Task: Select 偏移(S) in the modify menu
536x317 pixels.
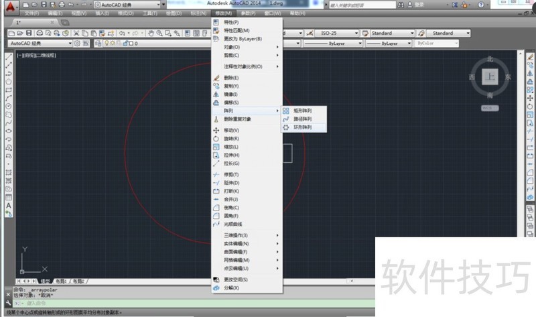Action: [247, 103]
